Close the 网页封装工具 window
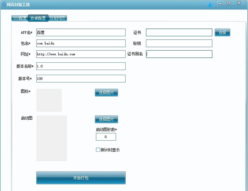 click(x=239, y=3)
